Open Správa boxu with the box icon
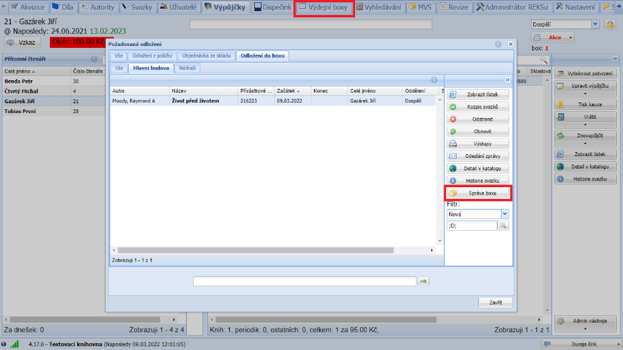The width and height of the screenshot is (623, 350). [x=478, y=193]
